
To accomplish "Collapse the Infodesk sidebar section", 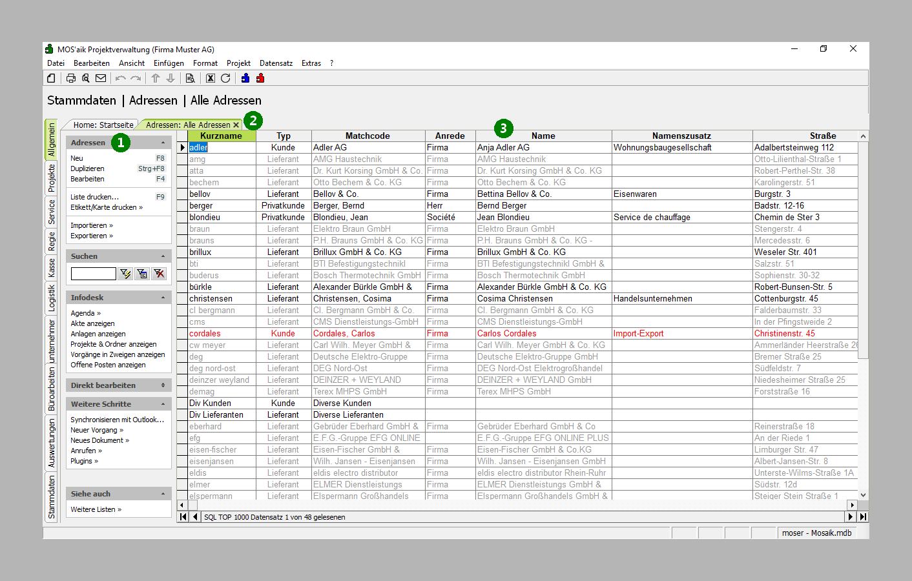I will point(163,298).
